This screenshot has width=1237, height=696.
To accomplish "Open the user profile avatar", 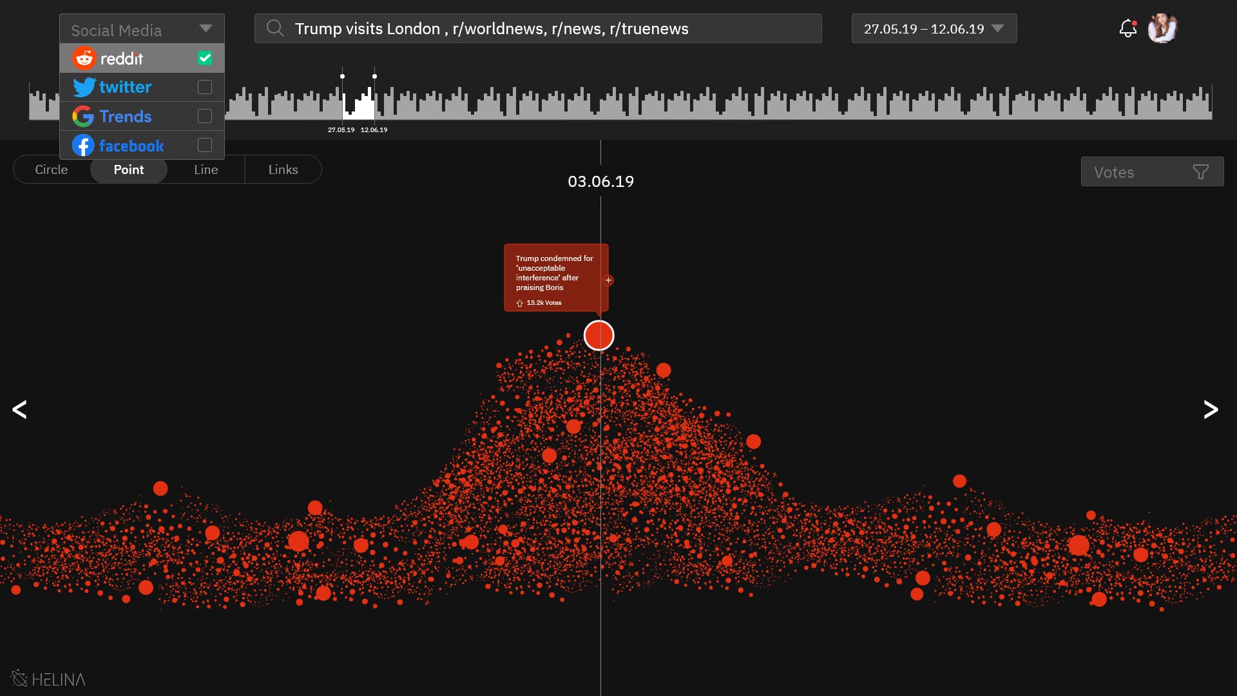I will [1162, 28].
